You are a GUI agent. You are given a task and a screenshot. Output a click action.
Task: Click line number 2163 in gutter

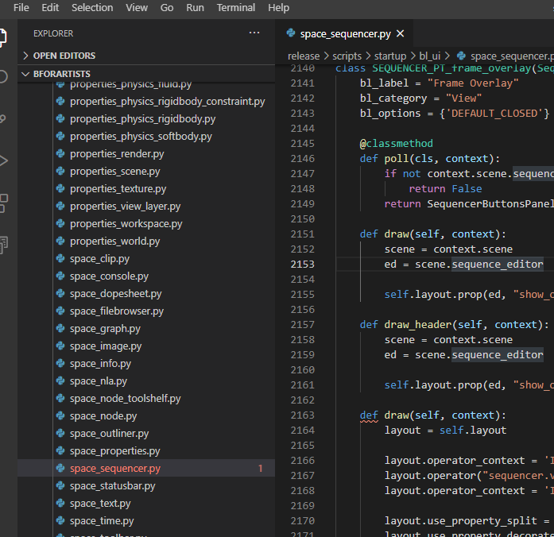coord(303,415)
